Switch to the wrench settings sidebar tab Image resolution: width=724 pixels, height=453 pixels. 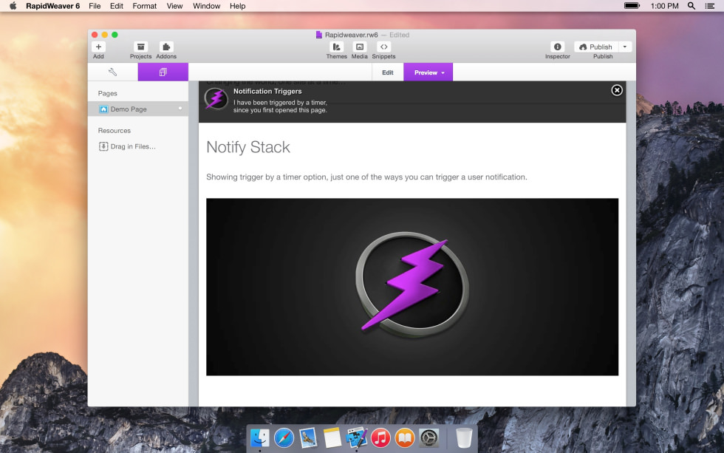112,72
